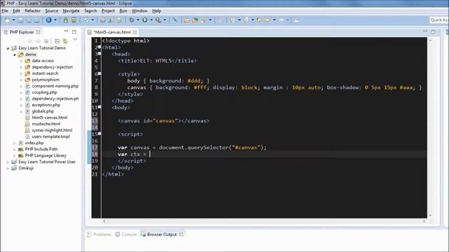Minimize the editor area

(x=425, y=31)
